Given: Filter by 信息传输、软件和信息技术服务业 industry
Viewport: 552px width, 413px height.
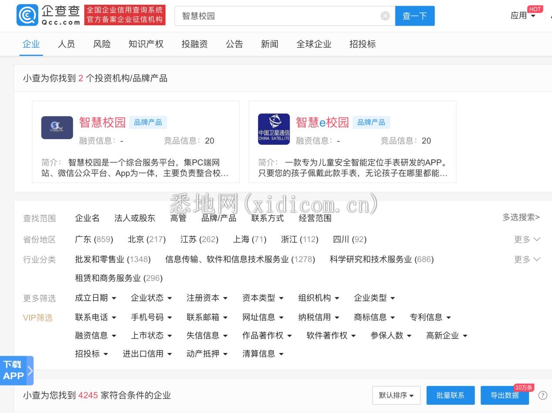Looking at the screenshot, I should point(240,260).
